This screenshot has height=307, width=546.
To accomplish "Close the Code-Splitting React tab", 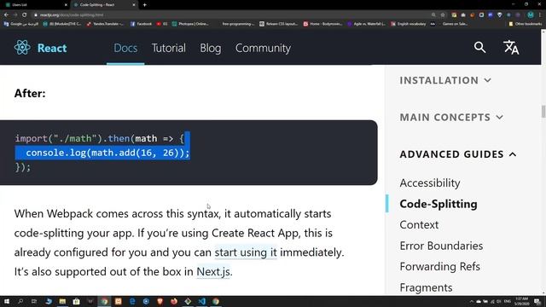I will [134, 5].
